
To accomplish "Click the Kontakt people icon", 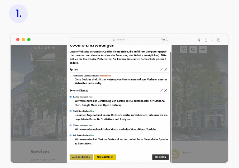I will tap(175, 154).
